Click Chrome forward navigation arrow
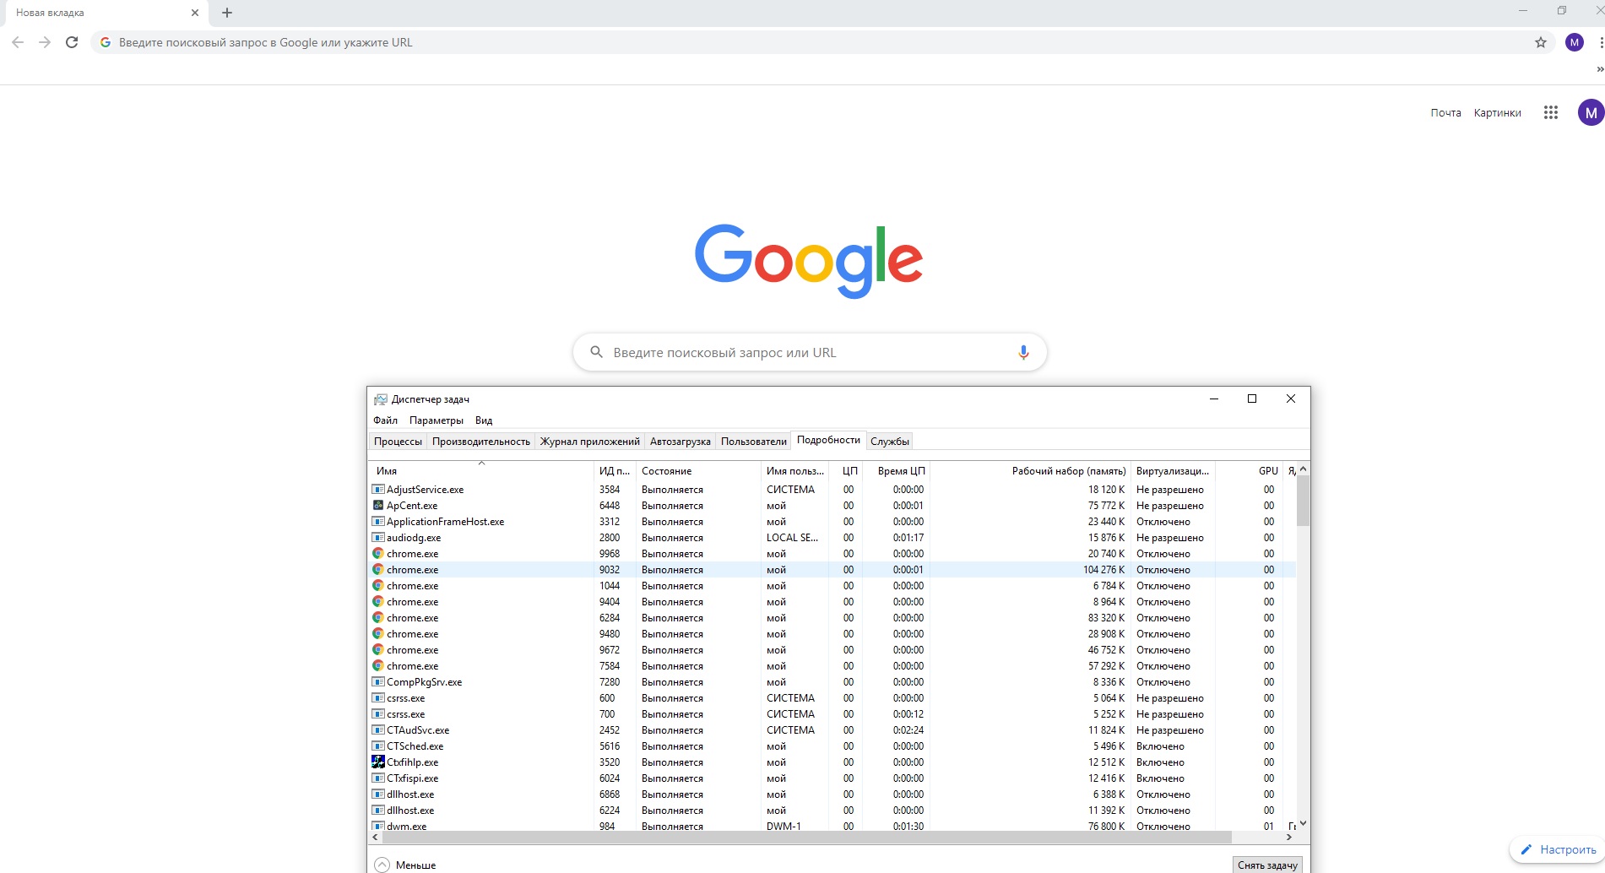Viewport: 1605px width, 873px height. click(x=45, y=42)
